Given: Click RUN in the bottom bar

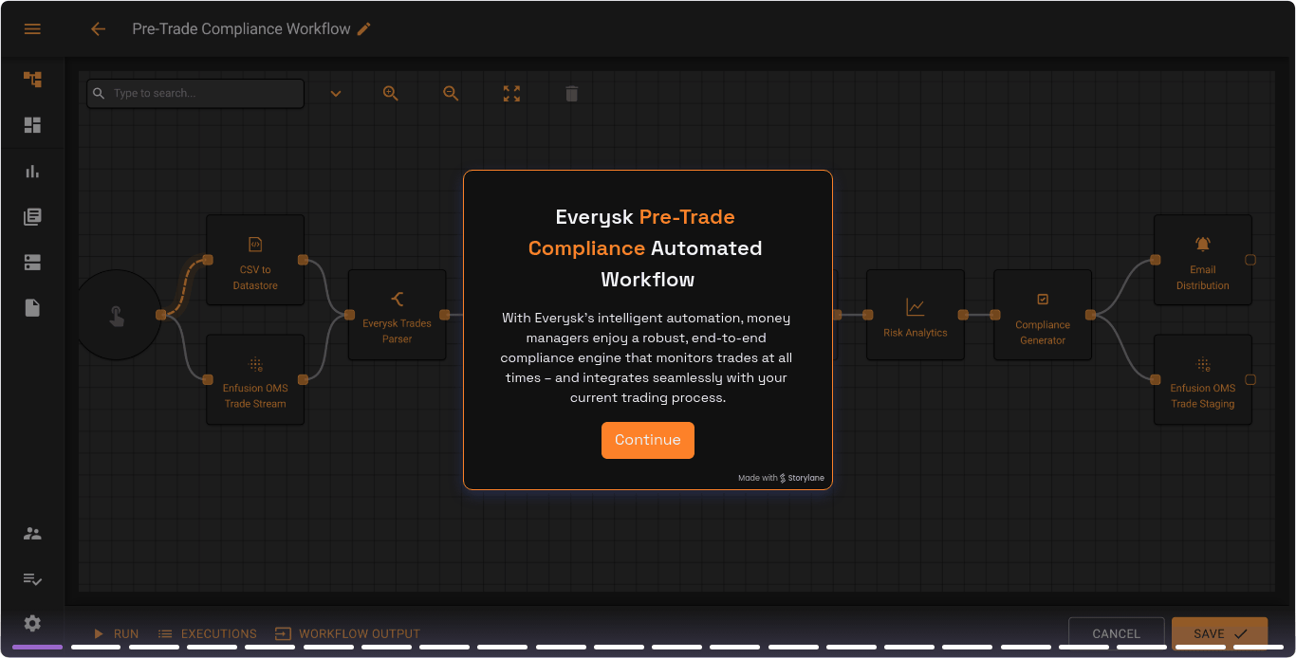Looking at the screenshot, I should (116, 633).
